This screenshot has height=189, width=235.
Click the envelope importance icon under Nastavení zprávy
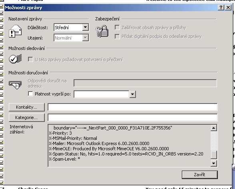[15, 32]
